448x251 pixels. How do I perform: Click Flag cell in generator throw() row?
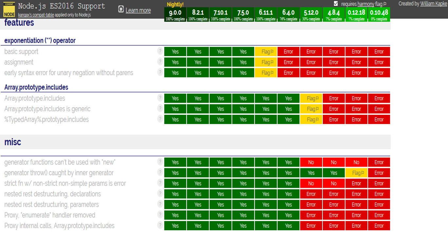click(356, 173)
